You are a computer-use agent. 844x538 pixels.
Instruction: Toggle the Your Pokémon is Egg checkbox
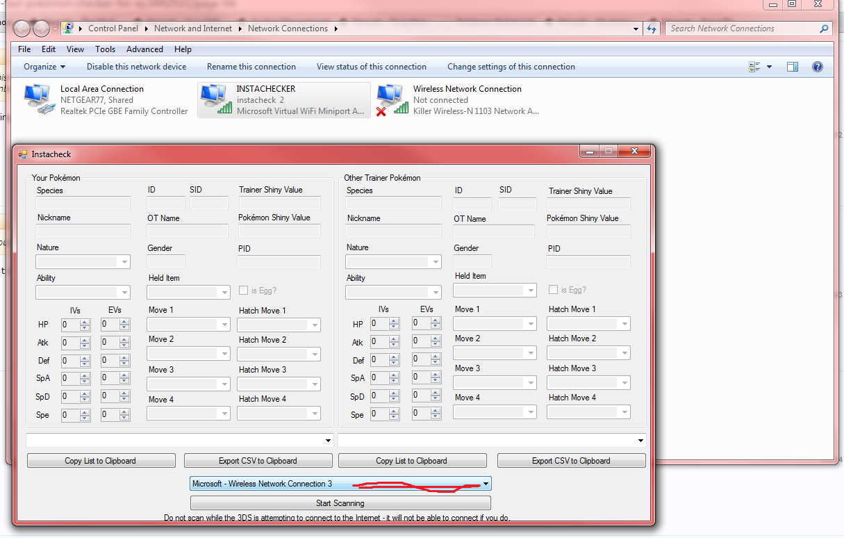[243, 291]
